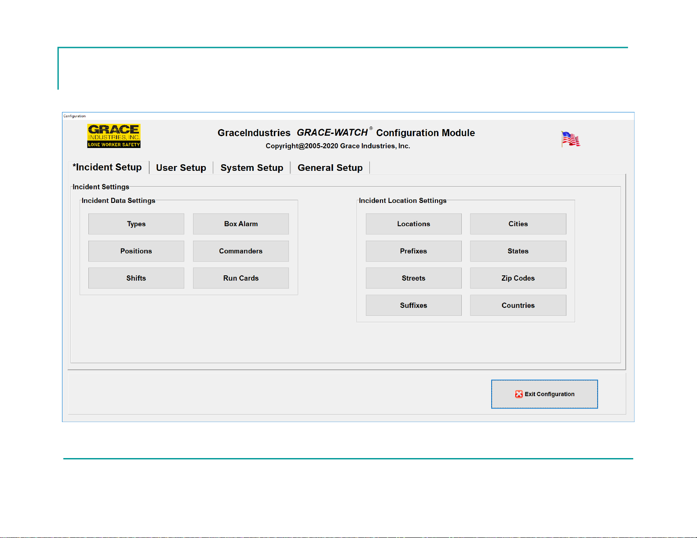Go to the General Setup tab
The width and height of the screenshot is (697, 538).
pyautogui.click(x=330, y=168)
